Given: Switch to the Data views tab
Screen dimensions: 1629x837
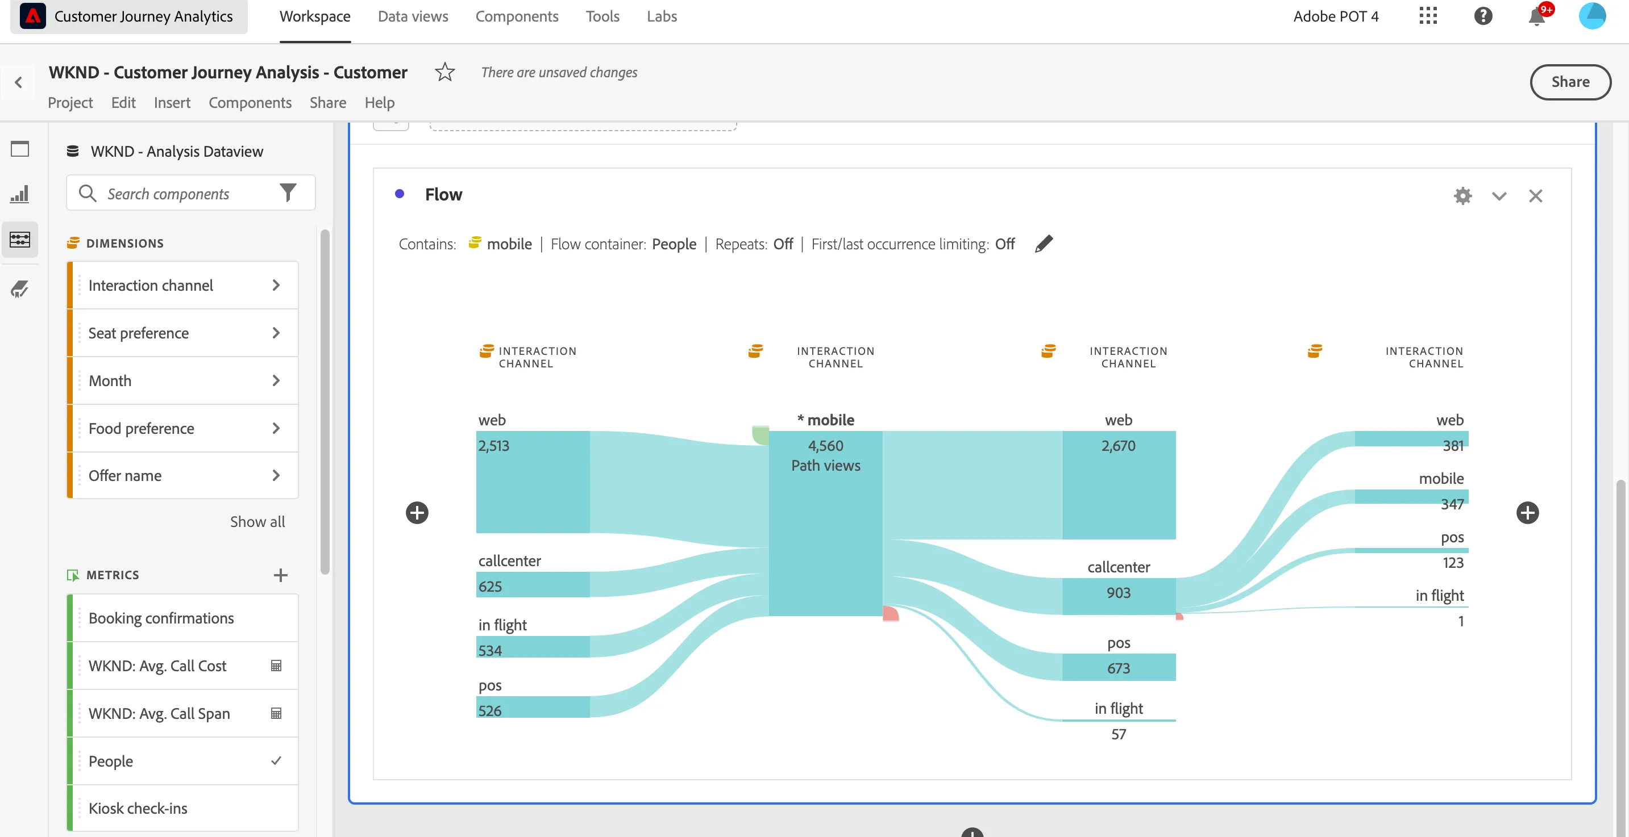Looking at the screenshot, I should [412, 16].
